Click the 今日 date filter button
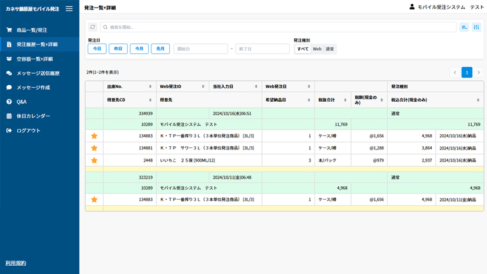 pyautogui.click(x=97, y=49)
